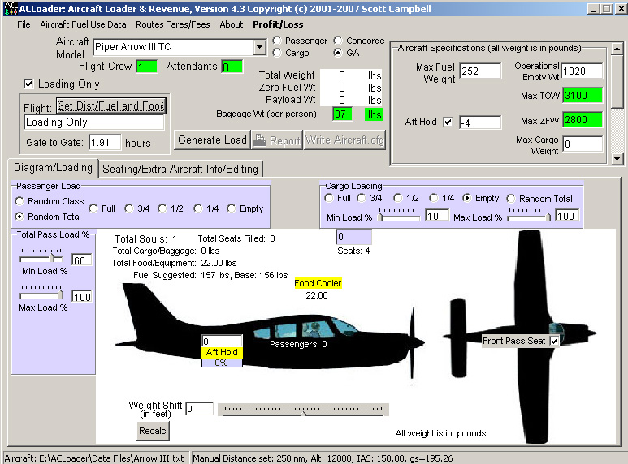
Task: Select the Cargo aircraft type radio button
Action: click(x=279, y=54)
